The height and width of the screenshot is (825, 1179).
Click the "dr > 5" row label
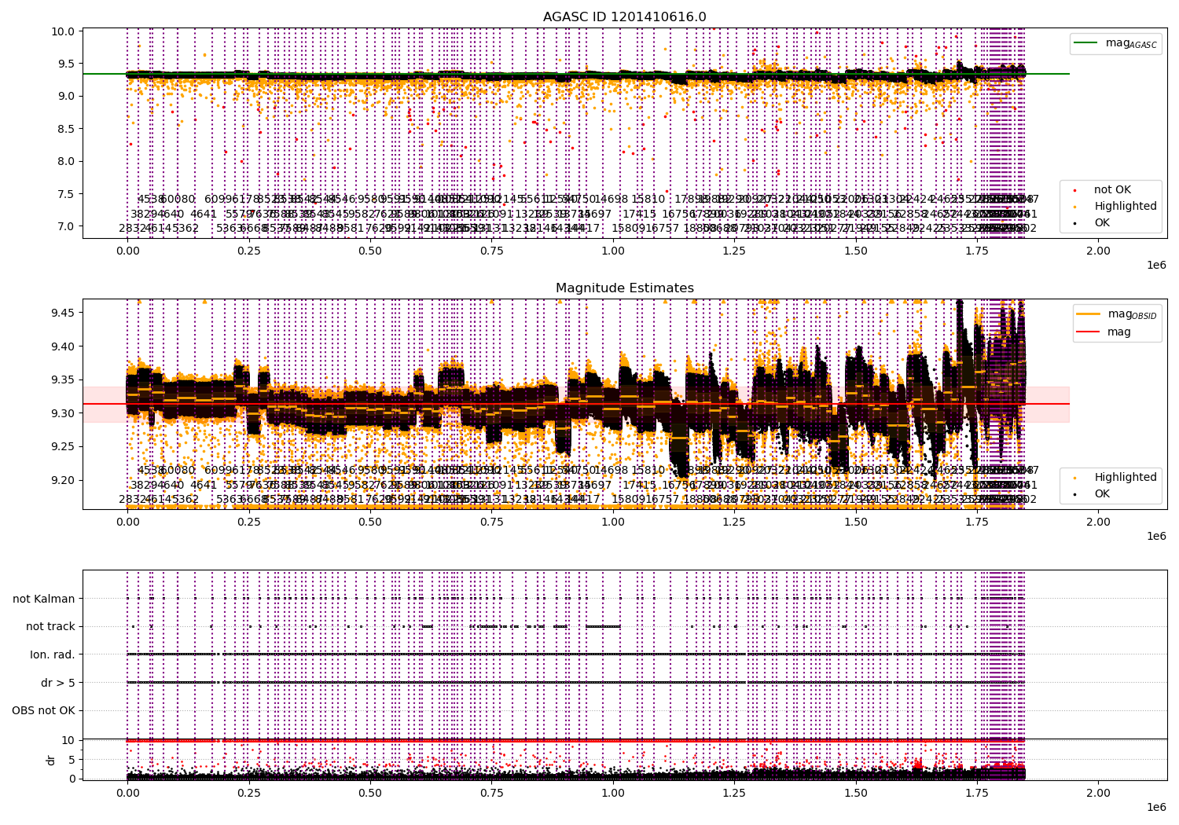point(58,683)
